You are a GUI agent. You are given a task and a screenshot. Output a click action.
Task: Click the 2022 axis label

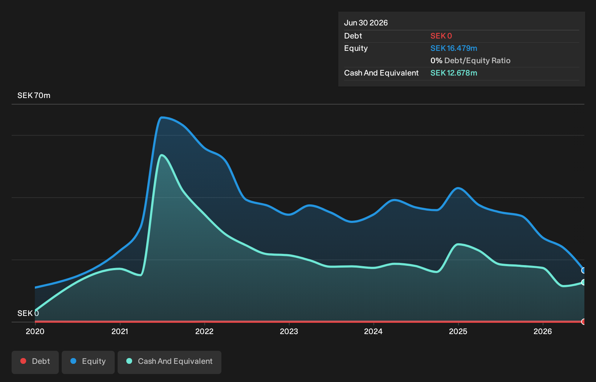pos(204,332)
